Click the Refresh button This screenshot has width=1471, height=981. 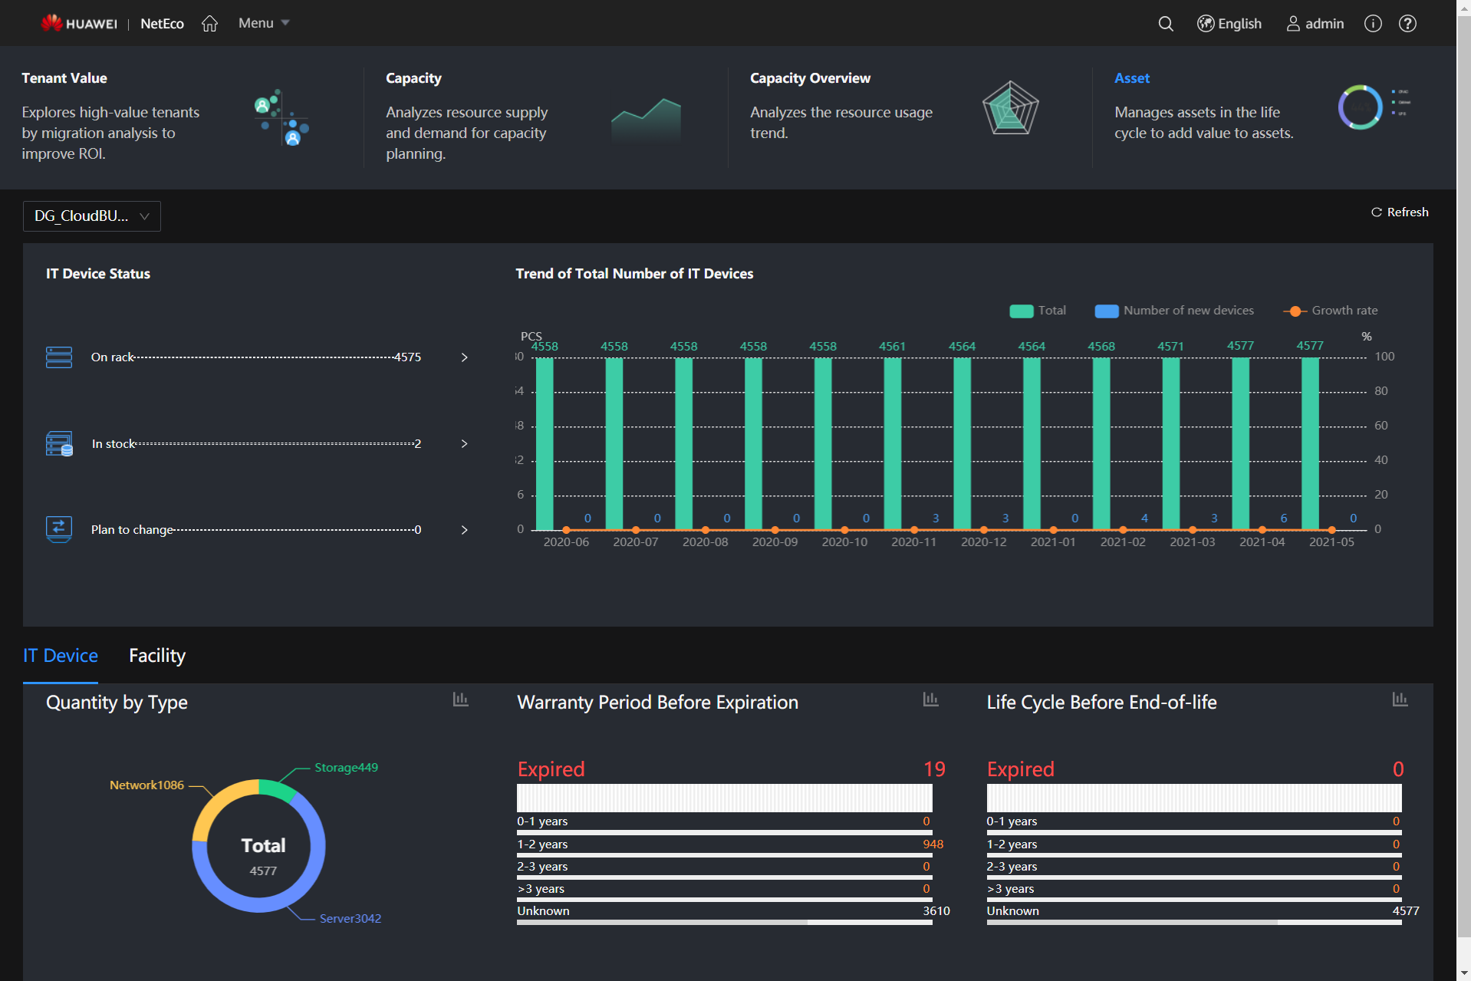1399,212
